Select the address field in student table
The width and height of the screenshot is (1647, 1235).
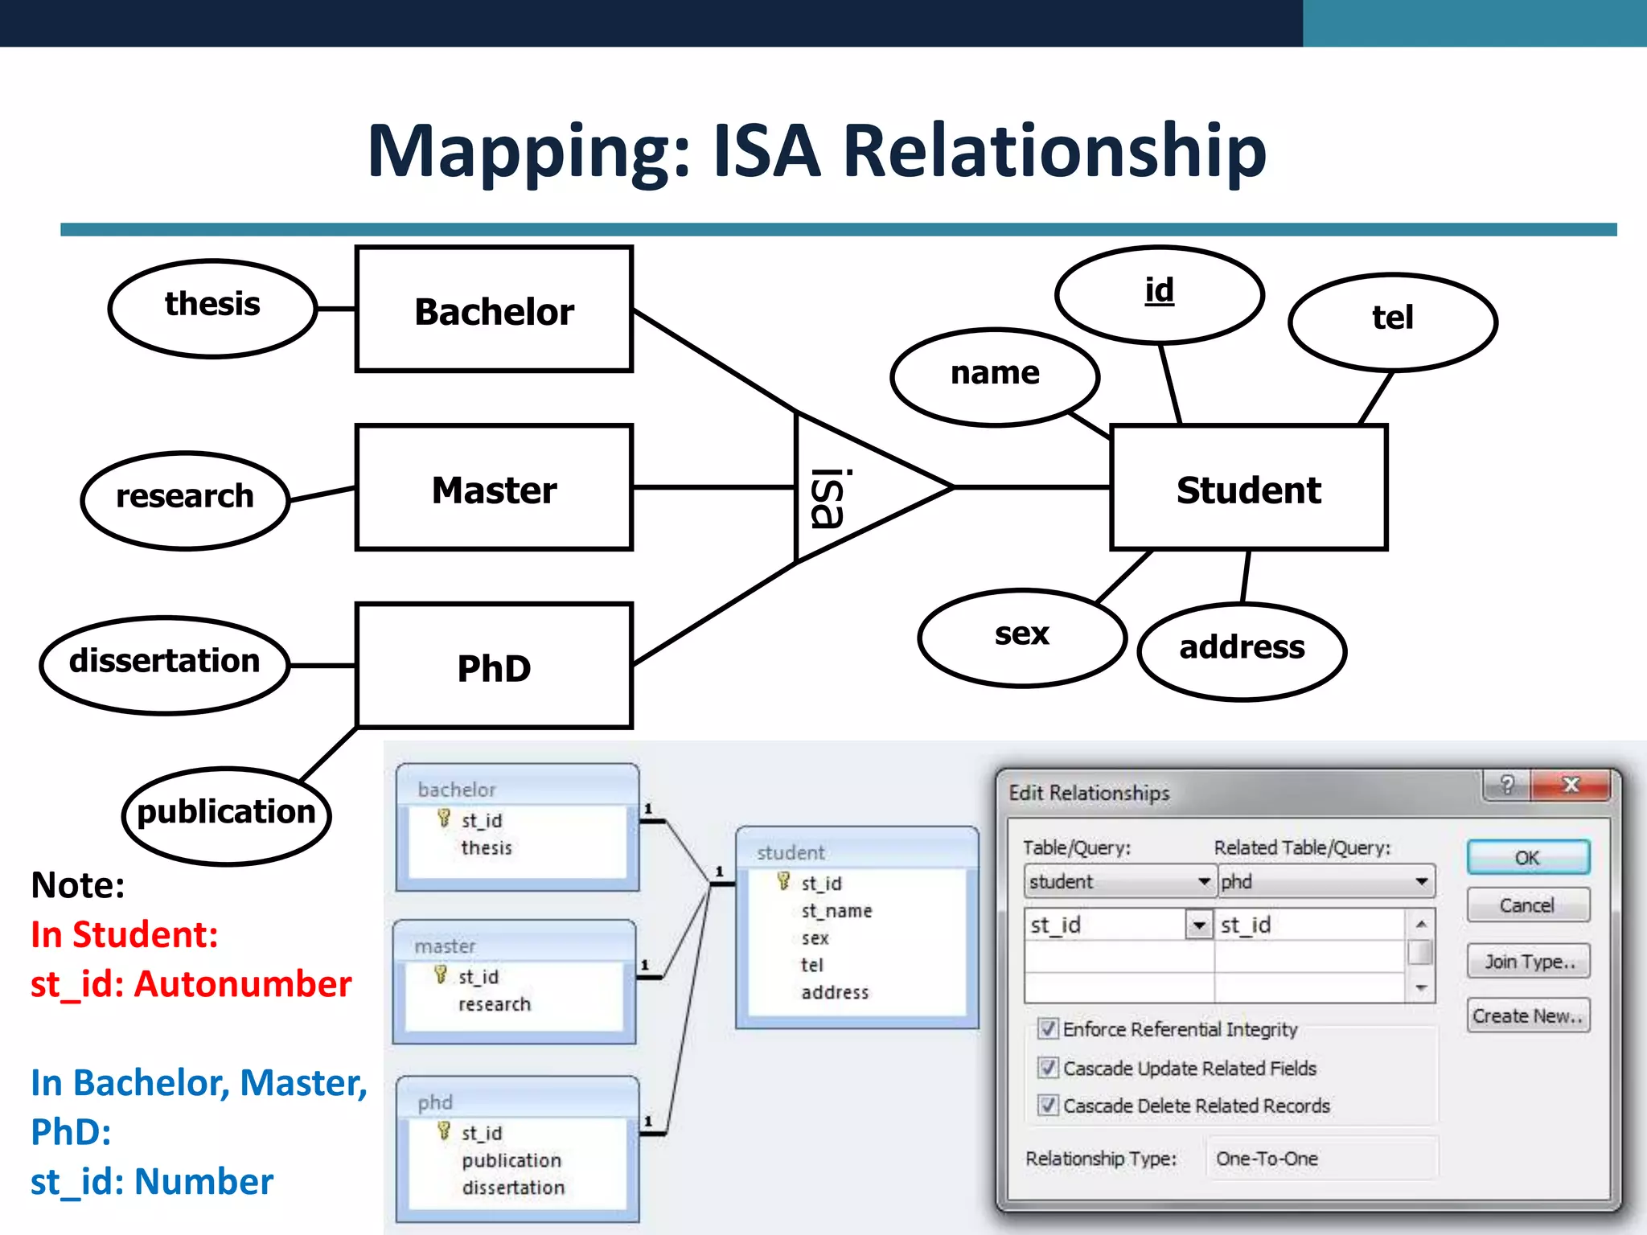point(835,992)
